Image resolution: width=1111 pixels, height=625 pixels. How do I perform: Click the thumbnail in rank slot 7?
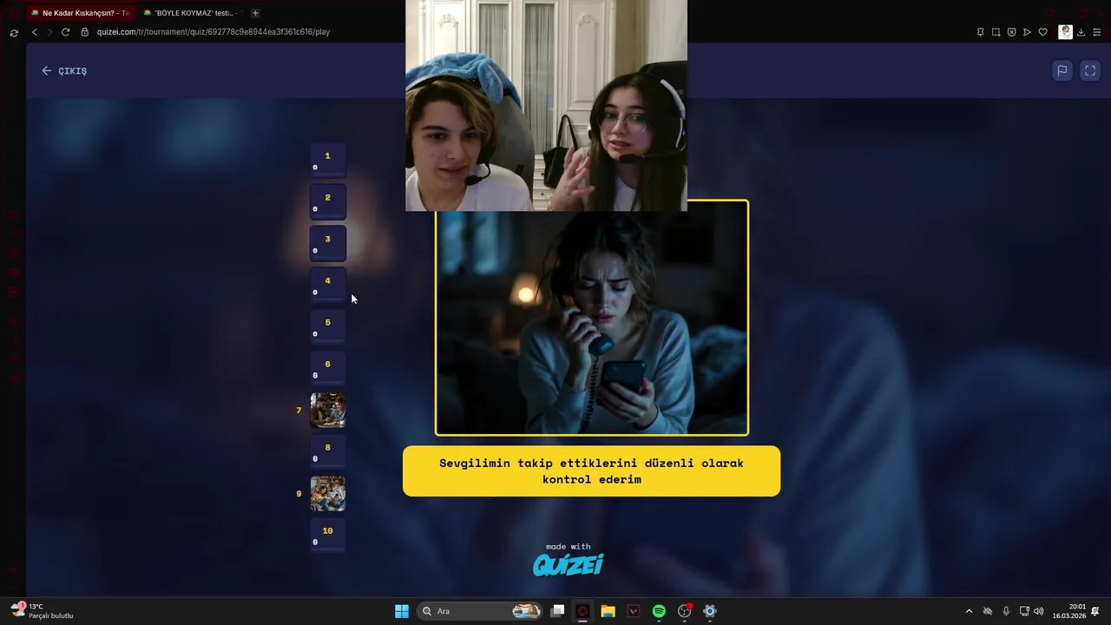(328, 410)
